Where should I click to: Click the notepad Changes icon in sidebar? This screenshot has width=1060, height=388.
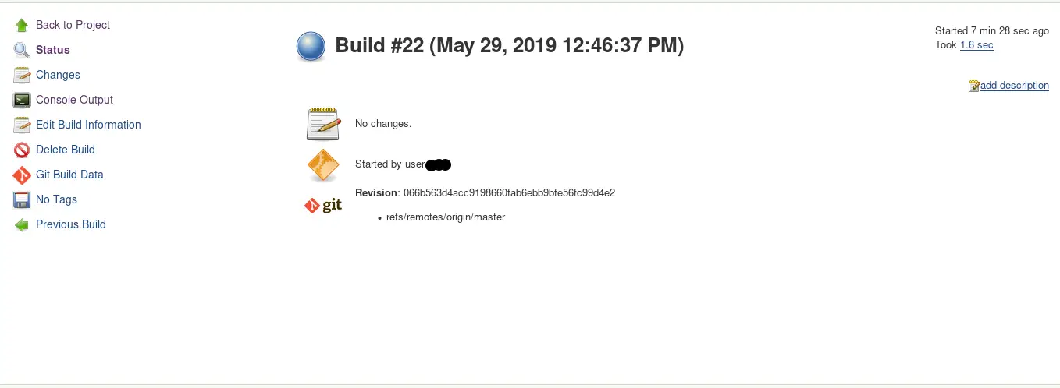tap(22, 75)
